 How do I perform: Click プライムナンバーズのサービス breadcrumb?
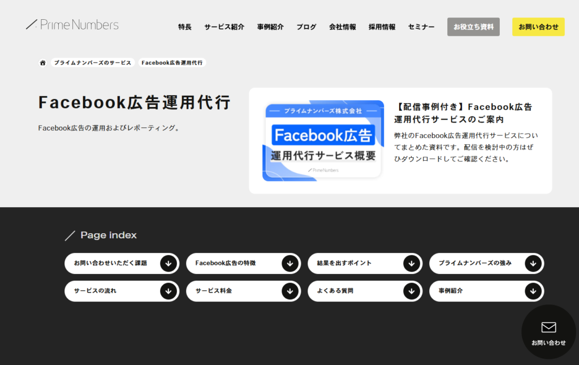point(93,63)
